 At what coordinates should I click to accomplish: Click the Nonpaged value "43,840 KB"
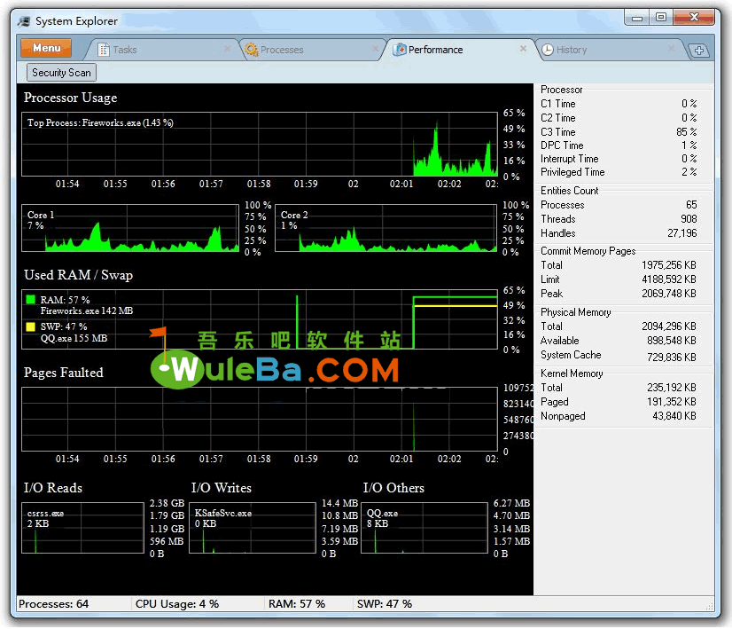(x=674, y=416)
